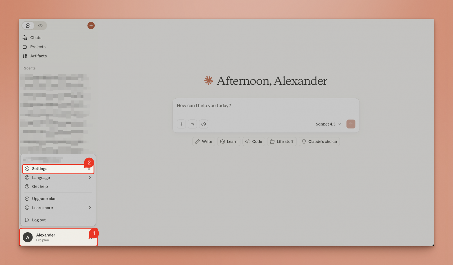Click the Write suggestion chip
The image size is (453, 265).
point(204,142)
